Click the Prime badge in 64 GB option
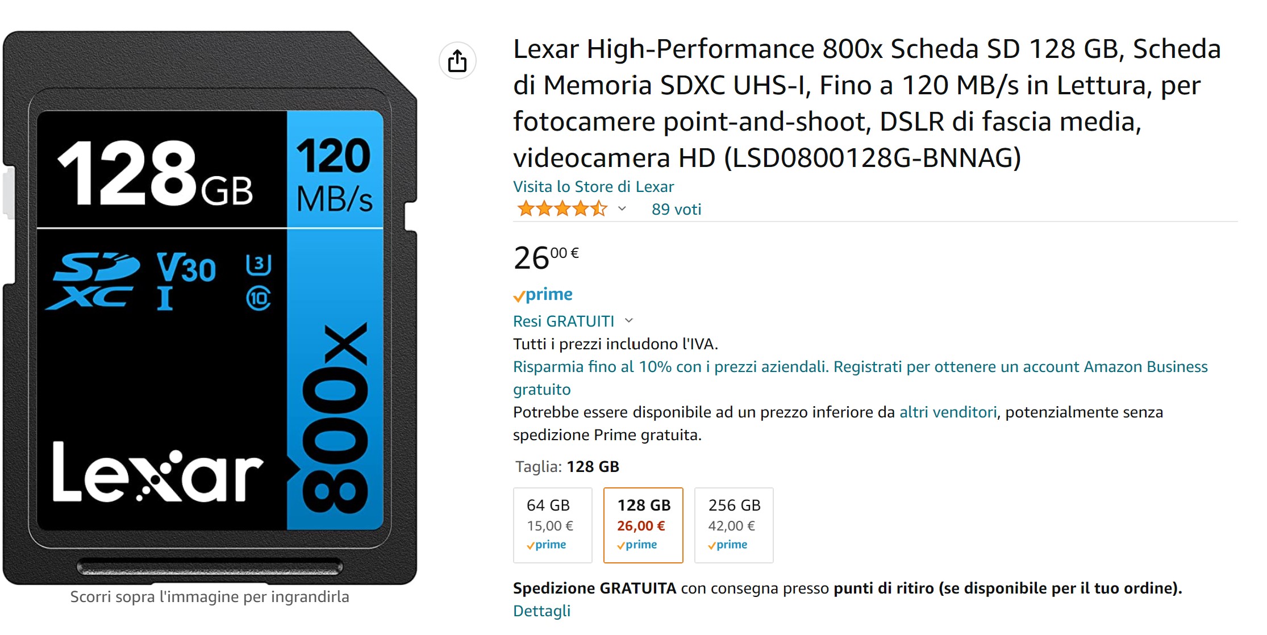 click(x=547, y=545)
